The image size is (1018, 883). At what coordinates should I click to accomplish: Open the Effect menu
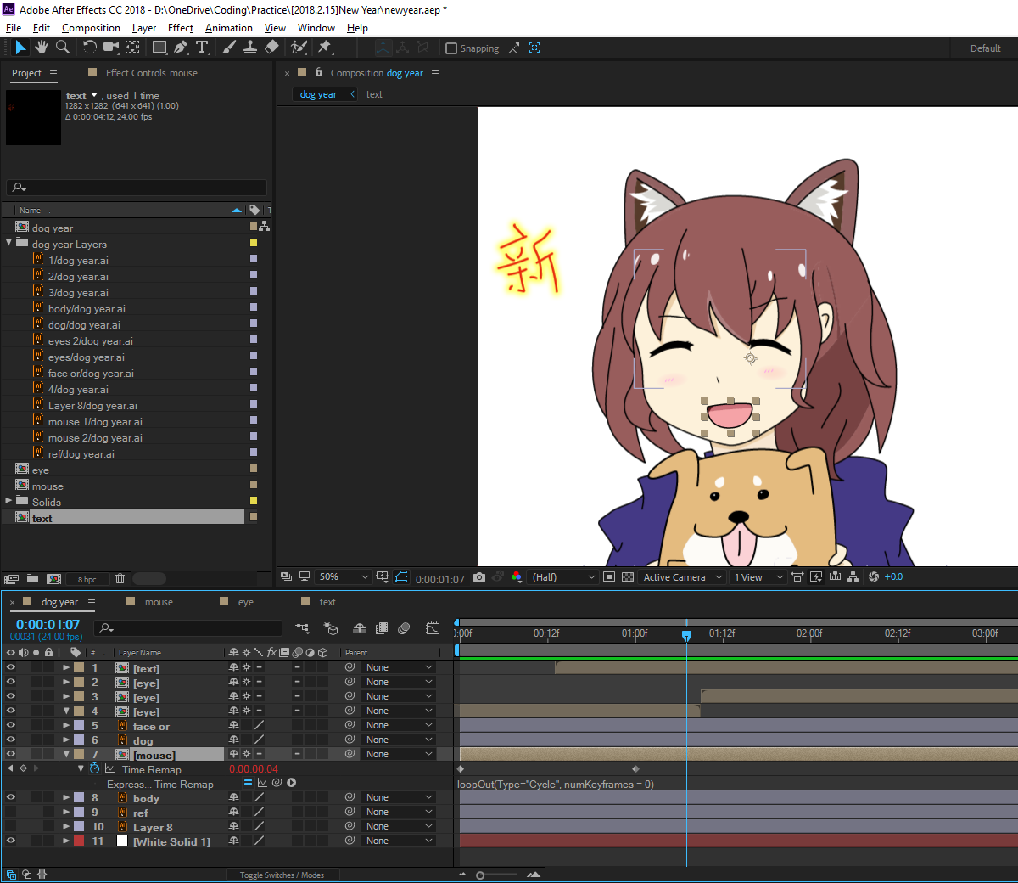pyautogui.click(x=181, y=28)
